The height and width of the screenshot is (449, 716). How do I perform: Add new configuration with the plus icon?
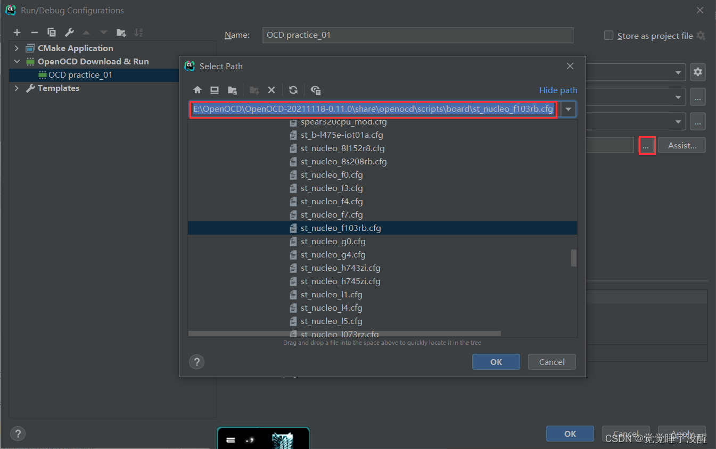[x=17, y=32]
